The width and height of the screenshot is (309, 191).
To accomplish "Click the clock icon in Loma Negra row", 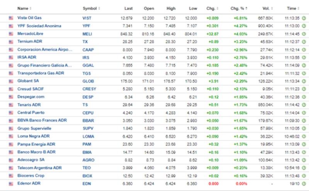I will [x=304, y=136].
